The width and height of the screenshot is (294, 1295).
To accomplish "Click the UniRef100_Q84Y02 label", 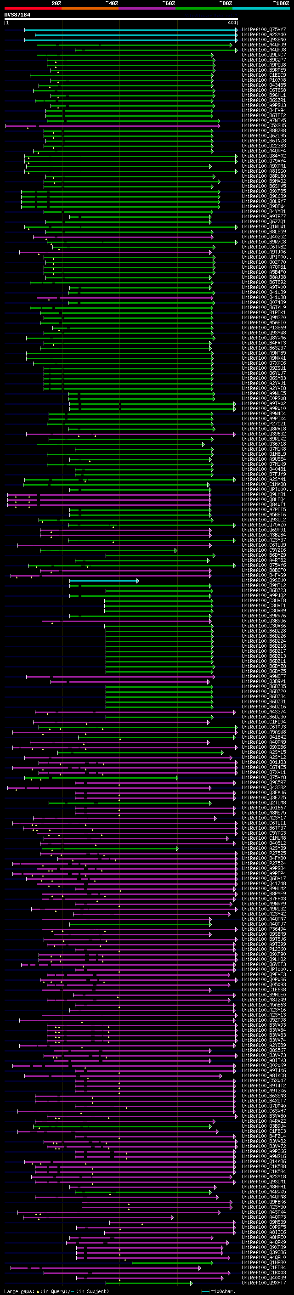I will pos(263,156).
